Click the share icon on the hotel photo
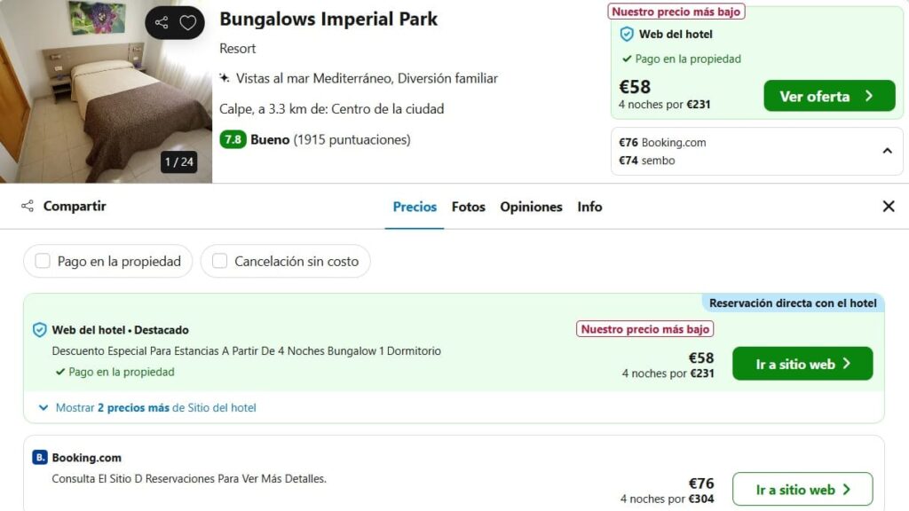 [162, 22]
